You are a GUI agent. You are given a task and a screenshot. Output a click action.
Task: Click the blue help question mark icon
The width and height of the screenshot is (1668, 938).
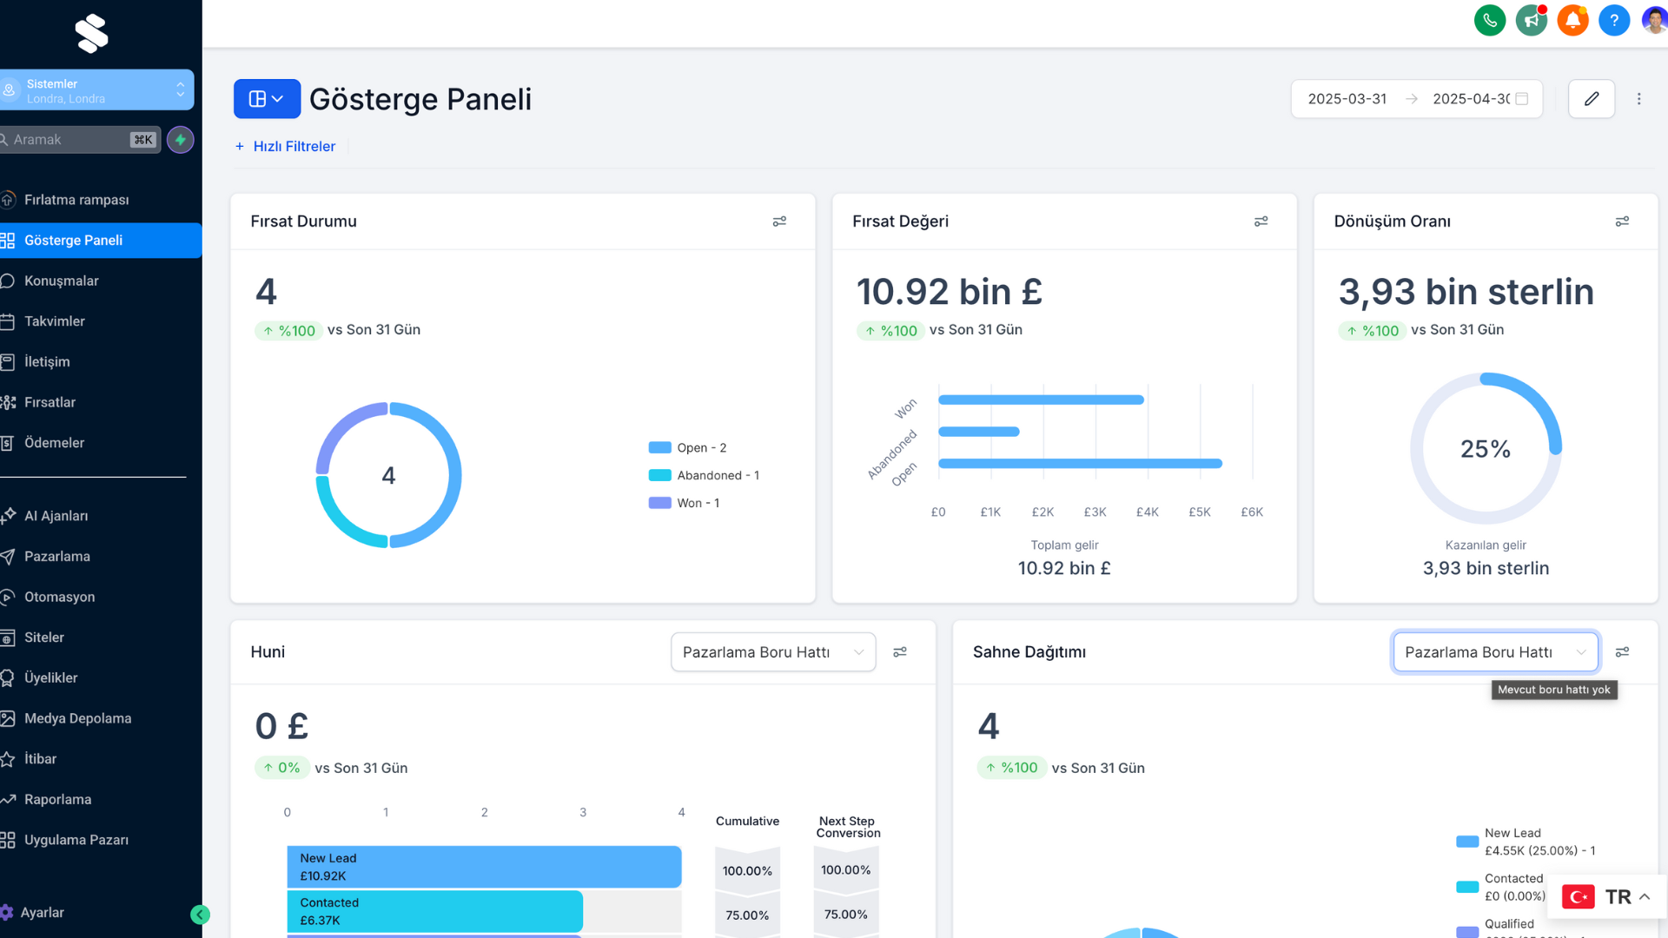pos(1614,21)
